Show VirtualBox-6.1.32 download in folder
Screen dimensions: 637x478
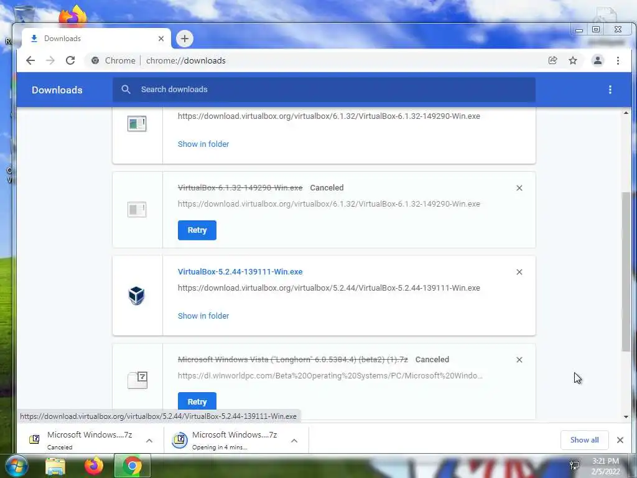(203, 144)
